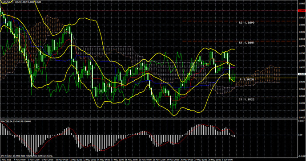Click the P 1.0620 pivot label
Viewport: 306px width, 161px height.
(247, 80)
